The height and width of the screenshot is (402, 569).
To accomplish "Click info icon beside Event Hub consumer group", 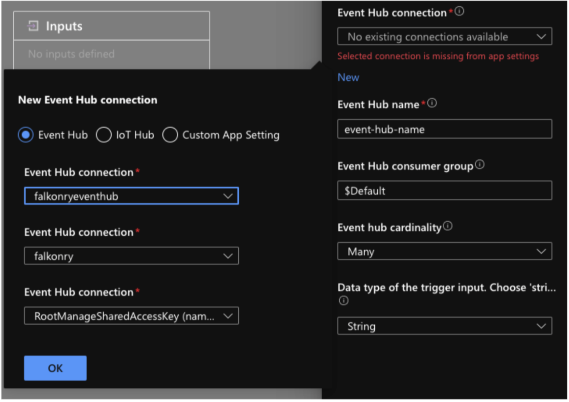I will click(480, 165).
